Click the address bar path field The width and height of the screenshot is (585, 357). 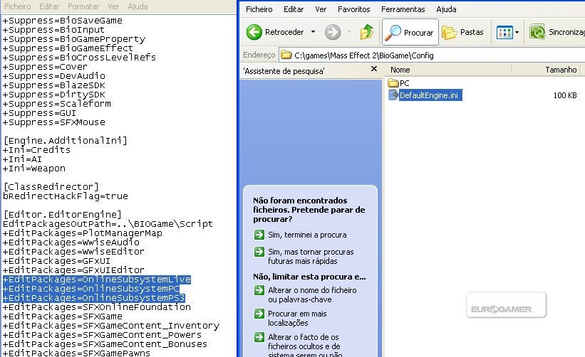tap(433, 55)
